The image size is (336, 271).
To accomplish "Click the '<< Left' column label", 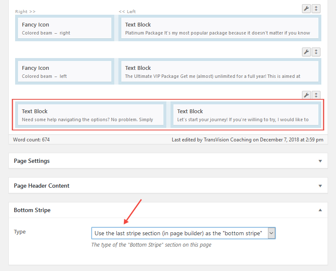I will coord(127,12).
